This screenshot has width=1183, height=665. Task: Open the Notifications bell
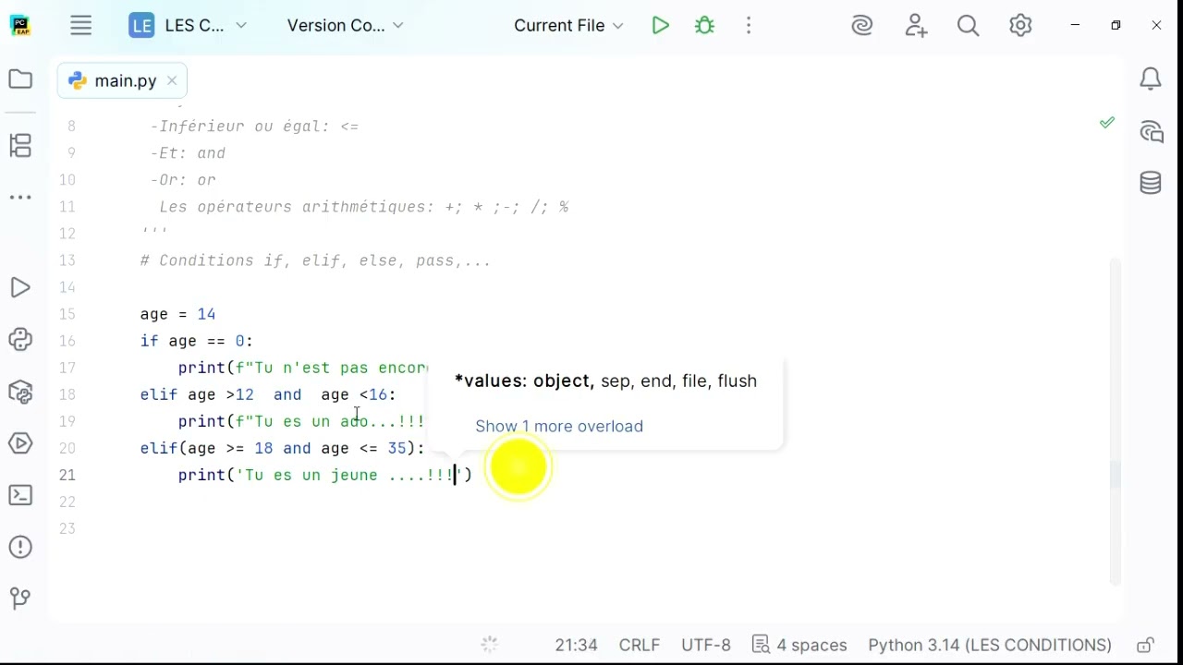[1151, 79]
